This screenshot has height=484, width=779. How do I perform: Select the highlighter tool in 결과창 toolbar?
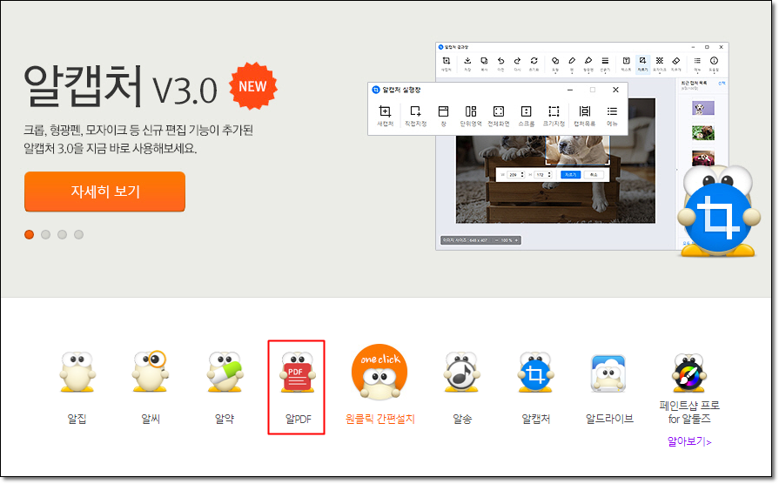pos(588,61)
